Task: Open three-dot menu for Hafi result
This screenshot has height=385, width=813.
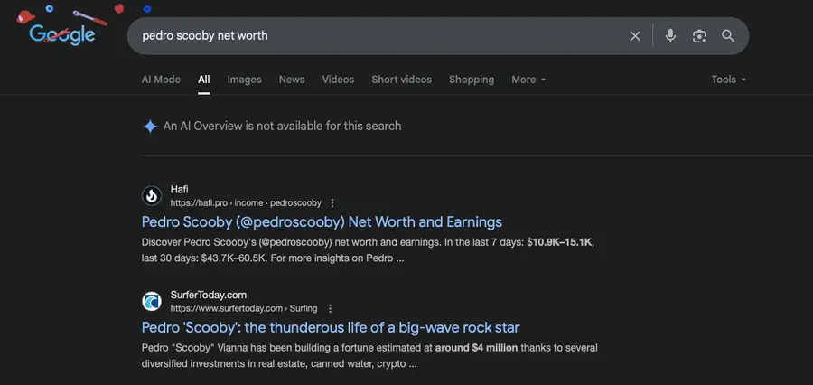Action: (x=332, y=203)
